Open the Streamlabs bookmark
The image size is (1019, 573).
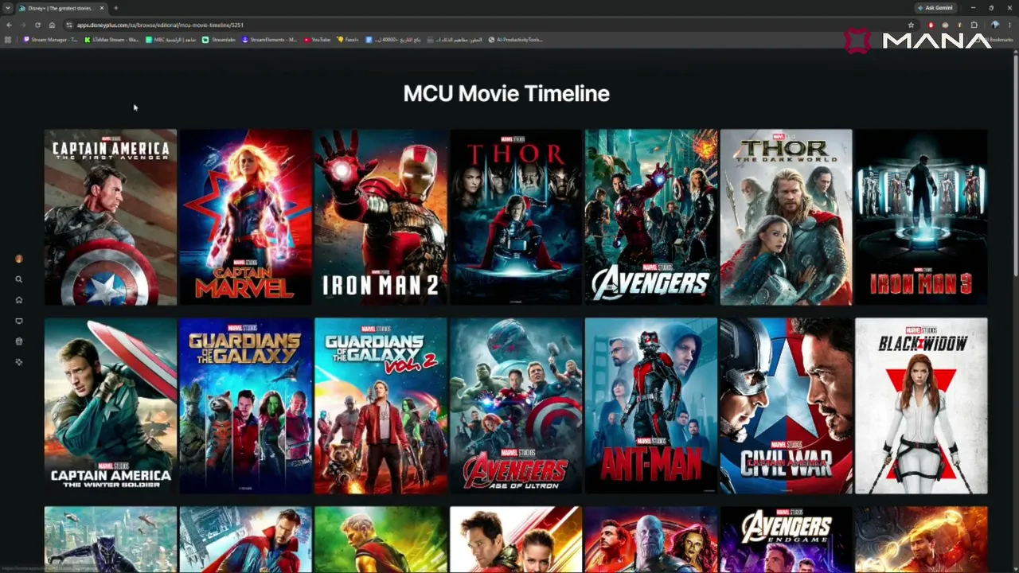coord(219,40)
